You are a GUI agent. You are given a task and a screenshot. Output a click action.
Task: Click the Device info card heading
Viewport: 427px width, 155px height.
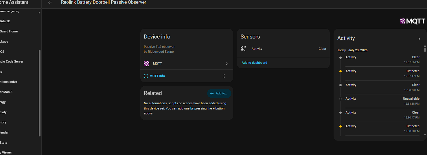[x=157, y=37]
